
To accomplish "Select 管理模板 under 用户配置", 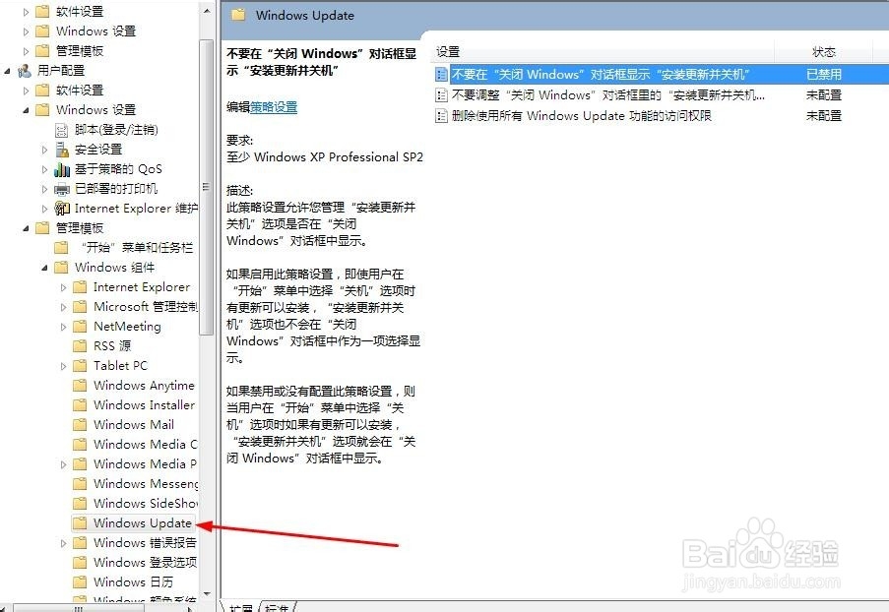I will tap(80, 228).
